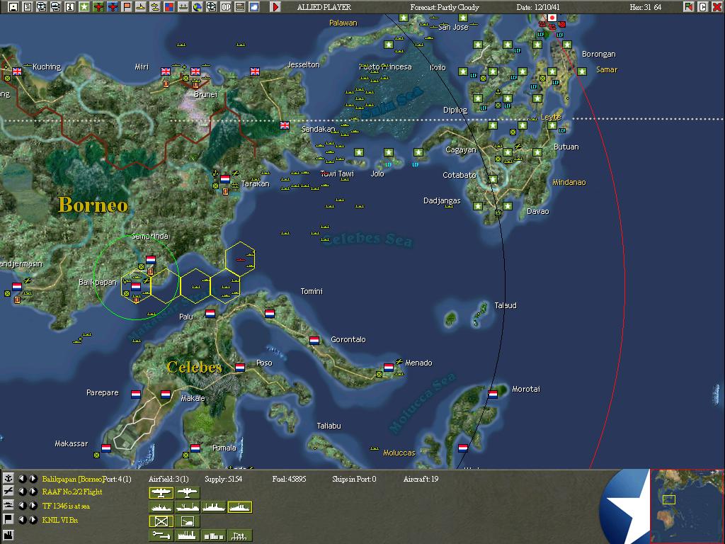The image size is (725, 544).
Task: Click the Dutch flag at Gorontalo
Action: pos(314,341)
